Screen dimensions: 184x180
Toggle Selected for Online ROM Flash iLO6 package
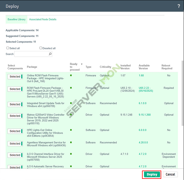(15, 77)
